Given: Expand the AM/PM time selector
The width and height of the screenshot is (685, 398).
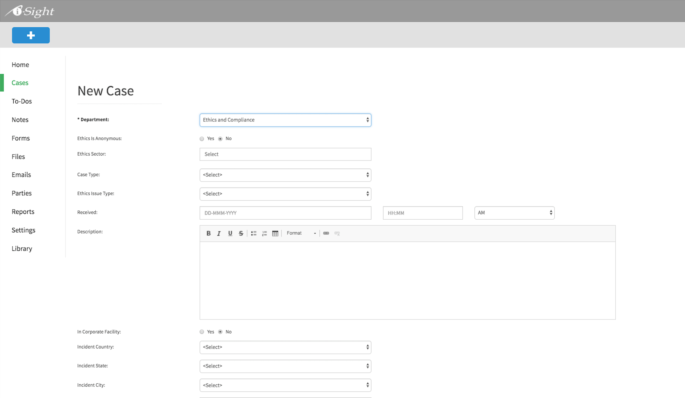Looking at the screenshot, I should click(514, 213).
